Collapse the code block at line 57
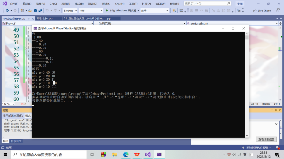 26,80
